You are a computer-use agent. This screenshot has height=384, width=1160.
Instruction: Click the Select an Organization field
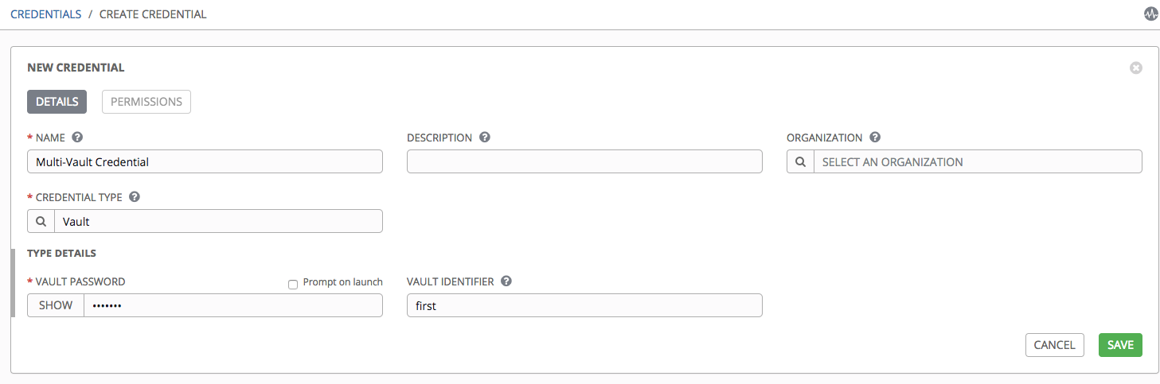point(978,161)
